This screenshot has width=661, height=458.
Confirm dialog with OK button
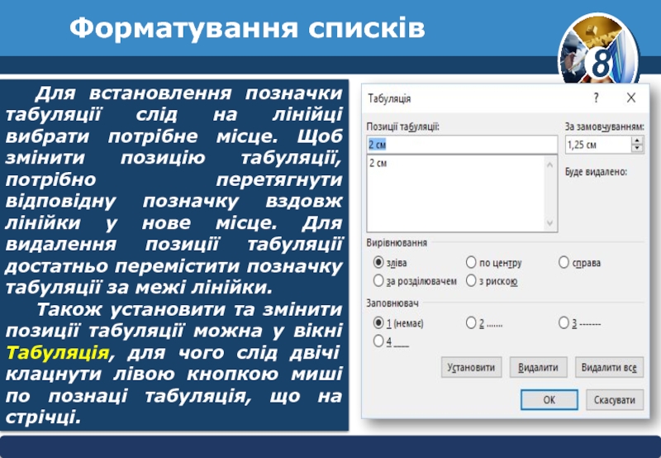coord(549,399)
